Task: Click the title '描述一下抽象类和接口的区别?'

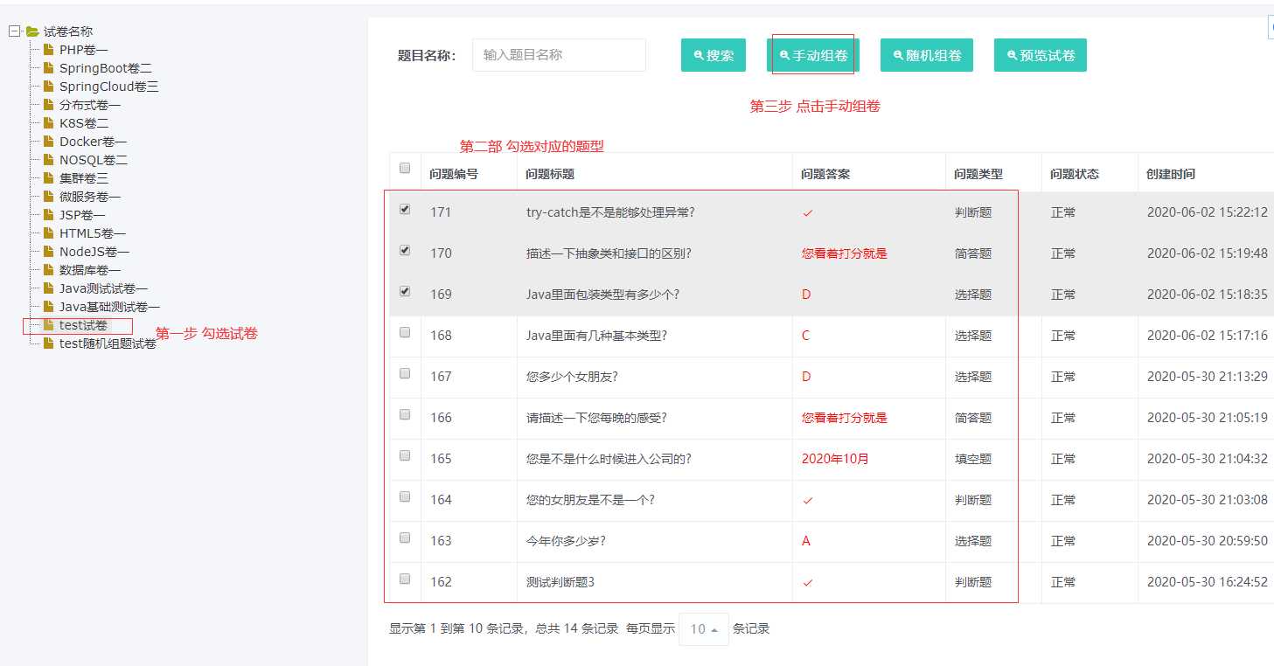Action: [x=609, y=253]
